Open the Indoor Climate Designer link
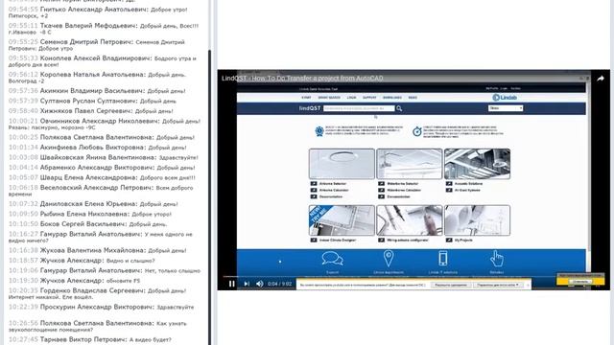Screen dimensions: 614x345 pos(338,240)
